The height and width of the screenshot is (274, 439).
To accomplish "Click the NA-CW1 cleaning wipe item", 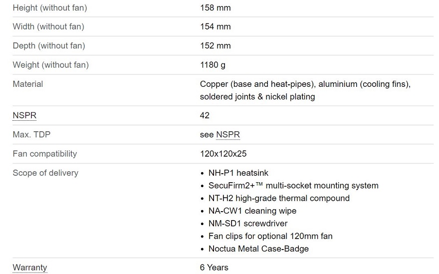I will point(252,211).
